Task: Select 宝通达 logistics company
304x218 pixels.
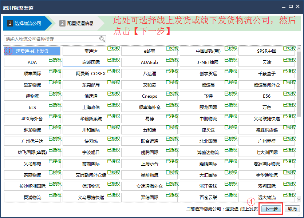Action: coord(91,51)
